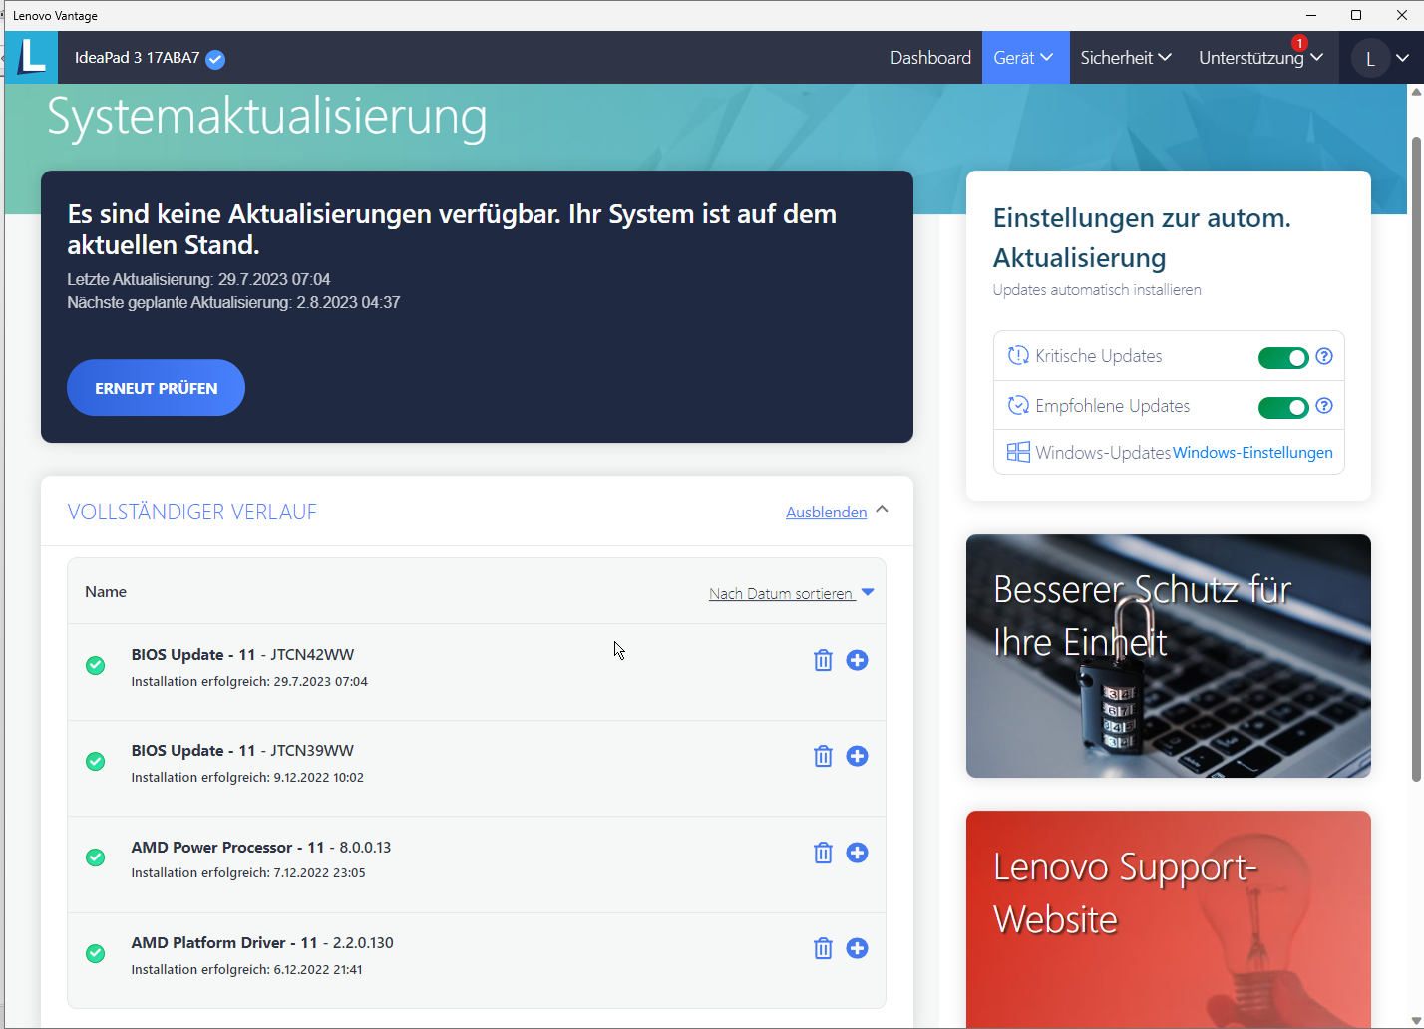Viewport: 1424px width, 1029px height.
Task: Click the scrollbar up arrow
Action: pos(1416,92)
